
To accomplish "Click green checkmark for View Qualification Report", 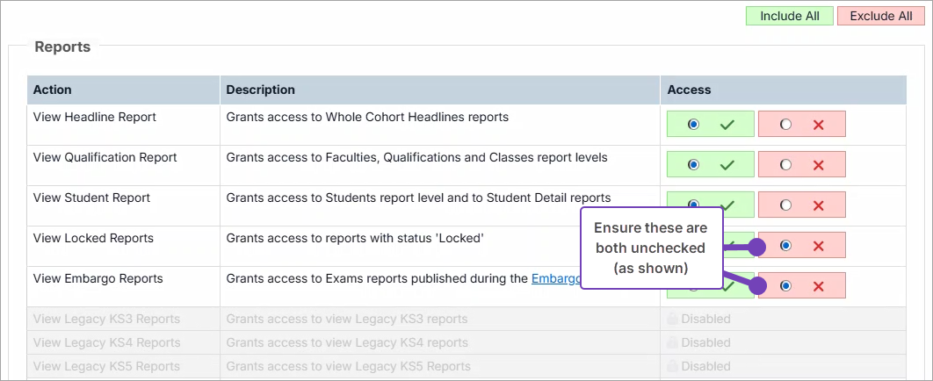I will 727,165.
